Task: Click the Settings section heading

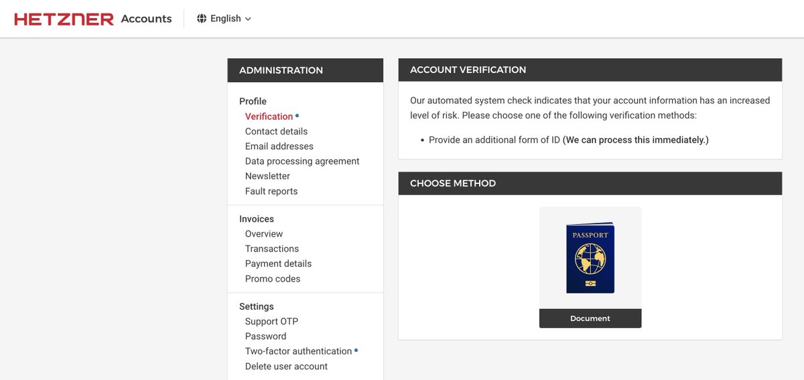Action: click(x=257, y=306)
